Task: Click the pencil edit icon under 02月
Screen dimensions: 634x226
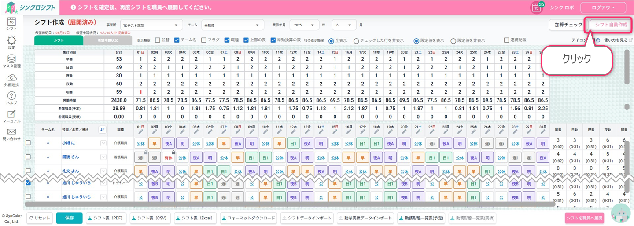Action: point(155,131)
